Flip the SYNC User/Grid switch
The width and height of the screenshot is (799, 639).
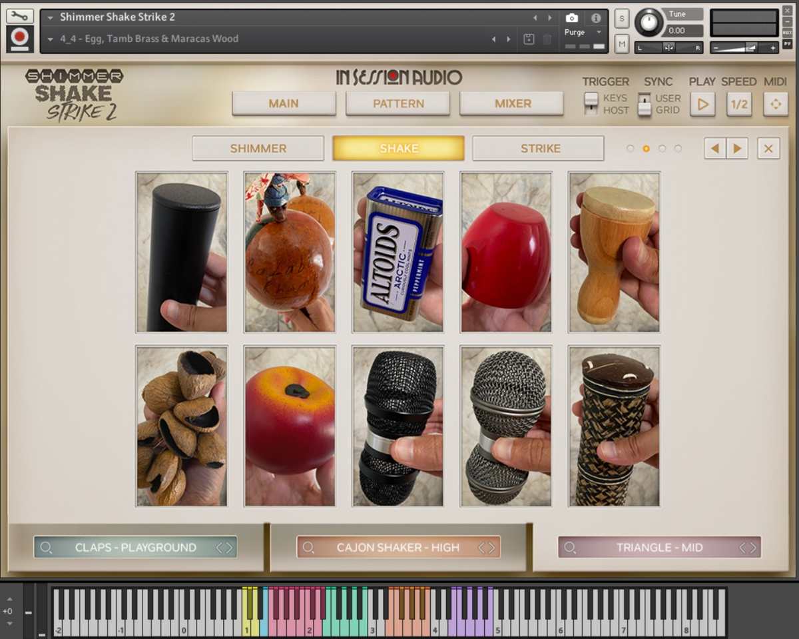pos(645,104)
